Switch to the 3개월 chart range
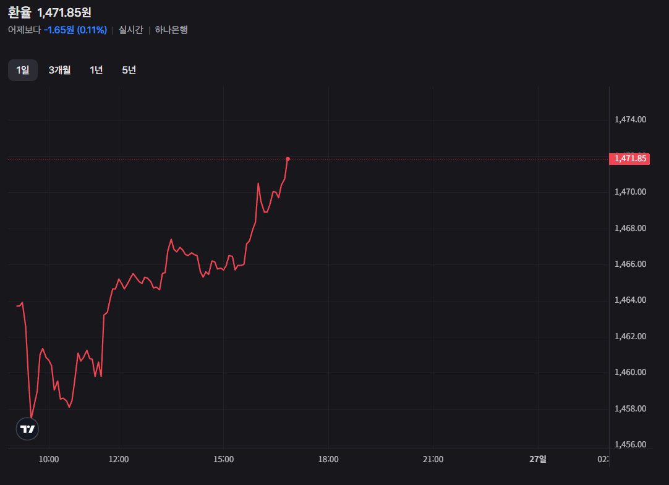 (60, 70)
